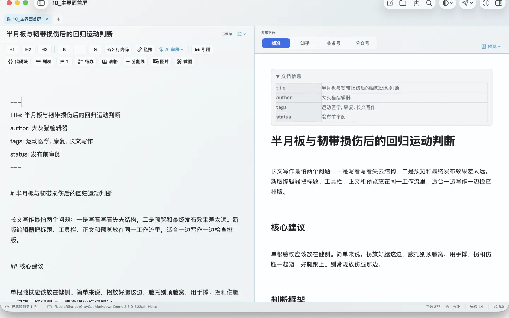Open search with magnifier icon
The height and width of the screenshot is (318, 509).
click(429, 3)
